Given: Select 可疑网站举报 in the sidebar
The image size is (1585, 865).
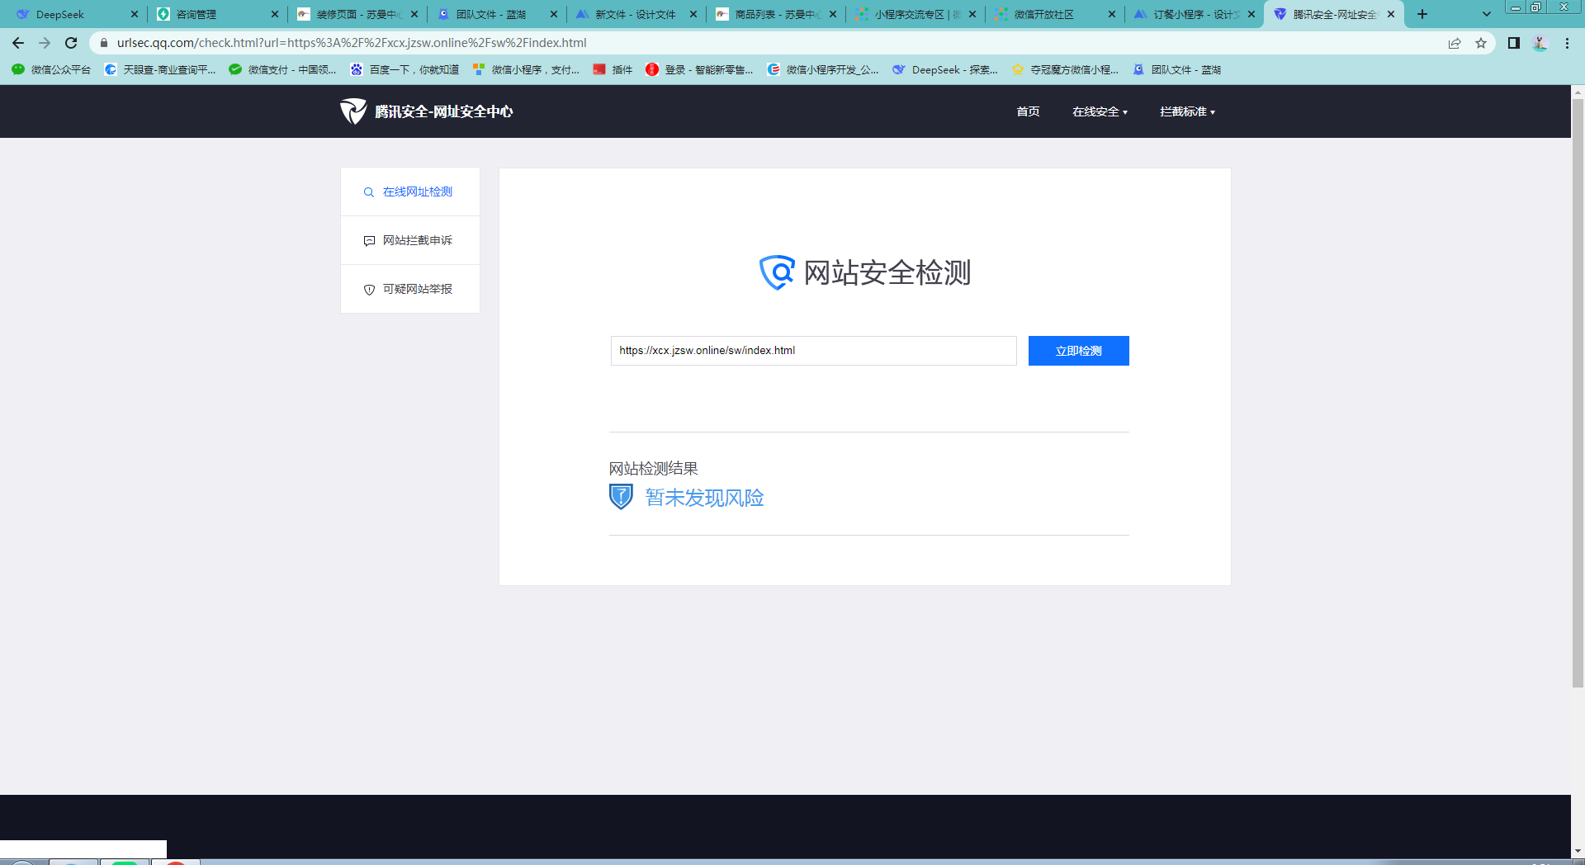Looking at the screenshot, I should click(410, 289).
